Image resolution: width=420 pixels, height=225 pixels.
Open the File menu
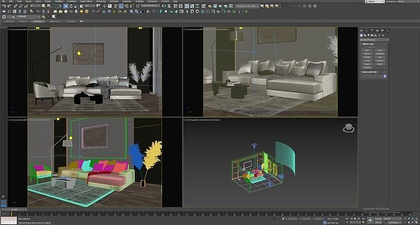tap(4, 1)
